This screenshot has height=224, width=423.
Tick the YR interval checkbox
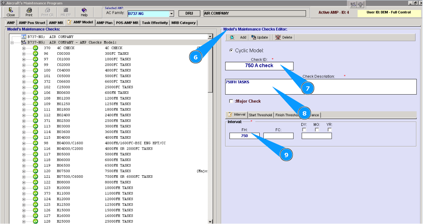tap(329, 130)
